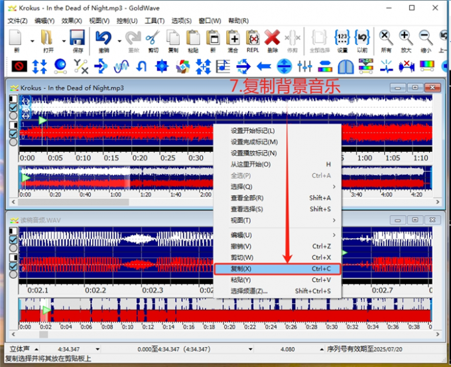Viewport: 451px width, 367px height.
Task: Toggle left channel checkbox in Krokus window
Action: pyautogui.click(x=13, y=108)
